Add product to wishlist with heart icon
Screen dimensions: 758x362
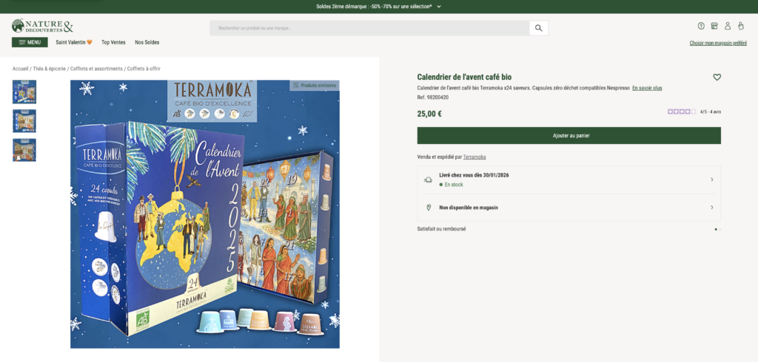click(717, 78)
